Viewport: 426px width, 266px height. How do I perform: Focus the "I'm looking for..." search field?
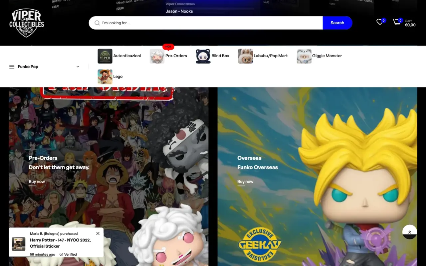coord(206,23)
